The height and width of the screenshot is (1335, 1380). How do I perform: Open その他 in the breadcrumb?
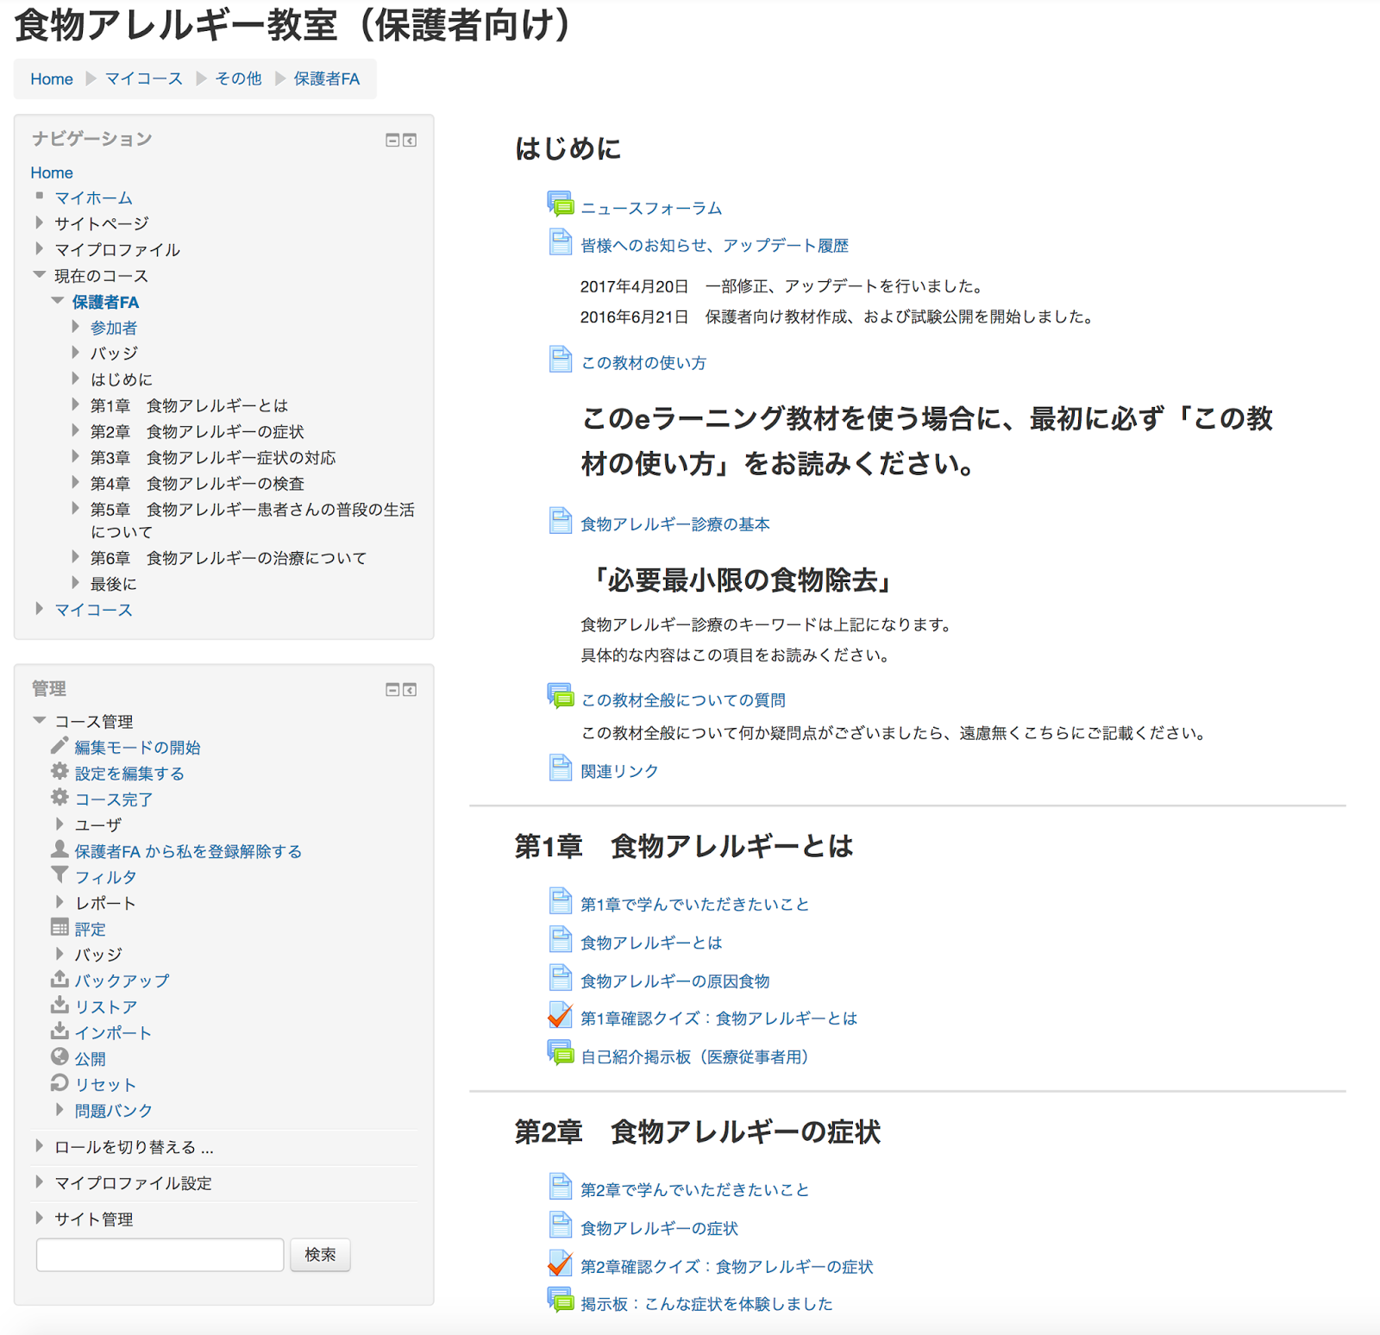pyautogui.click(x=238, y=79)
